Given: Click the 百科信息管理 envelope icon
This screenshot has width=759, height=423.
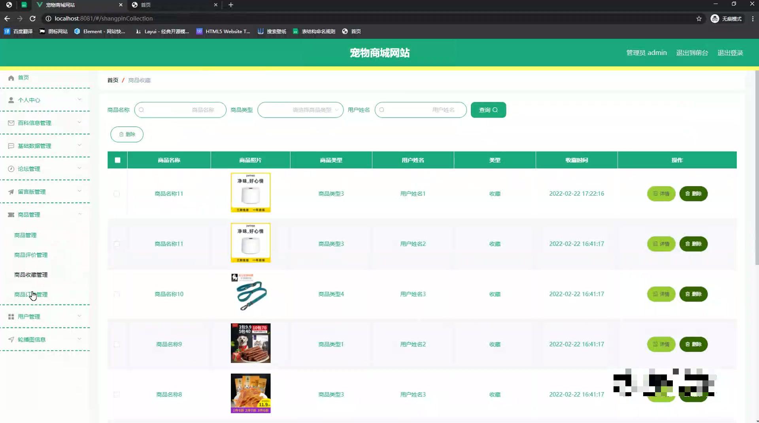Looking at the screenshot, I should [x=11, y=123].
